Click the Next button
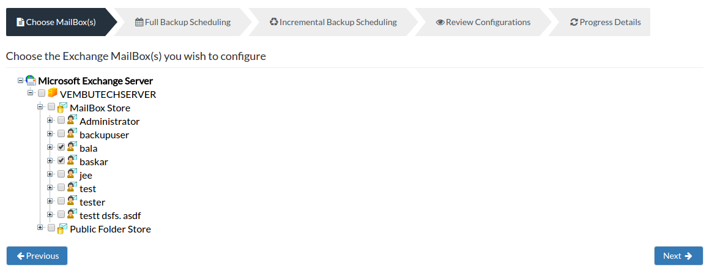The image size is (709, 279). coord(678,256)
